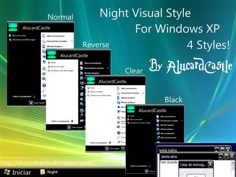Maximize the Janela ativa window
This screenshot has height=177, width=236.
click(x=226, y=156)
